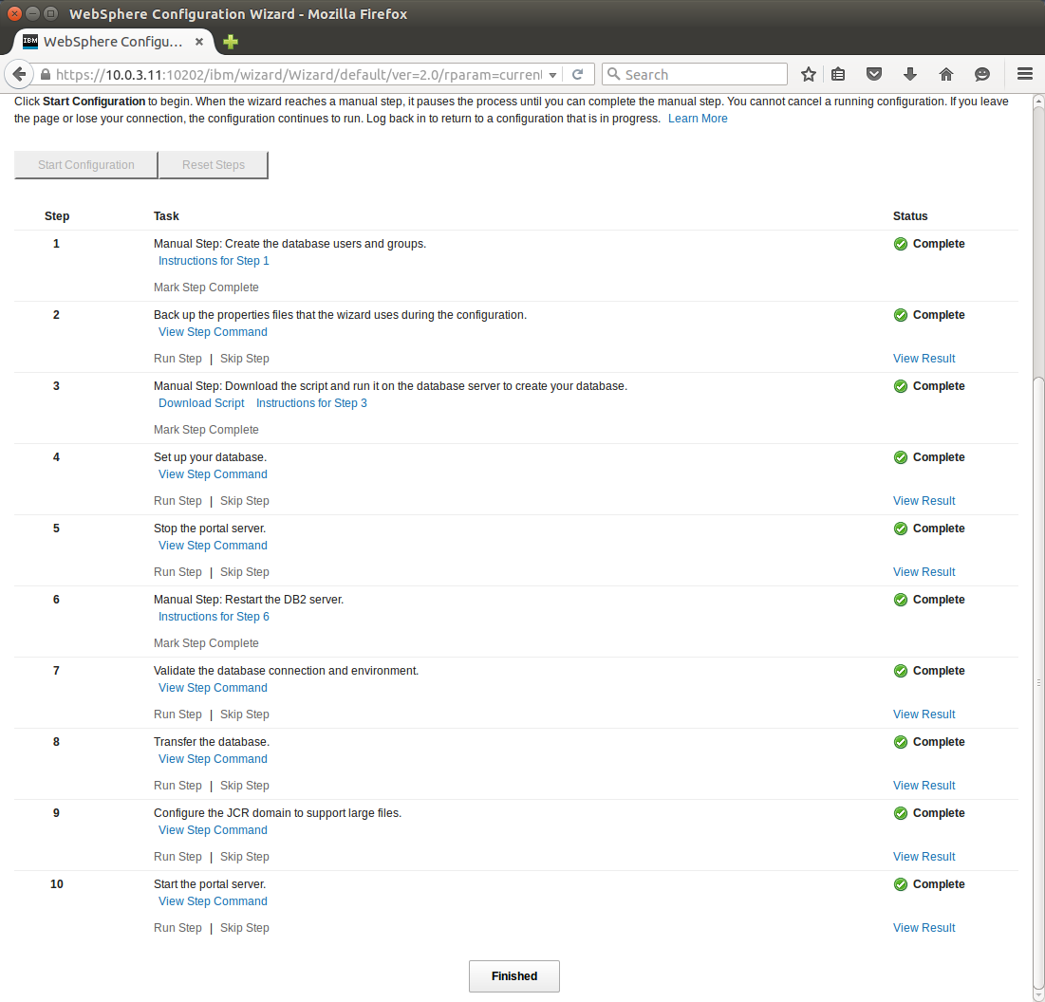Click Run Step for step 9
The image size is (1045, 1002).
(177, 858)
